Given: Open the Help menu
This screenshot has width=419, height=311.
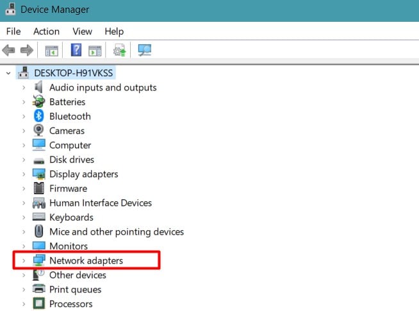Looking at the screenshot, I should click(x=114, y=31).
